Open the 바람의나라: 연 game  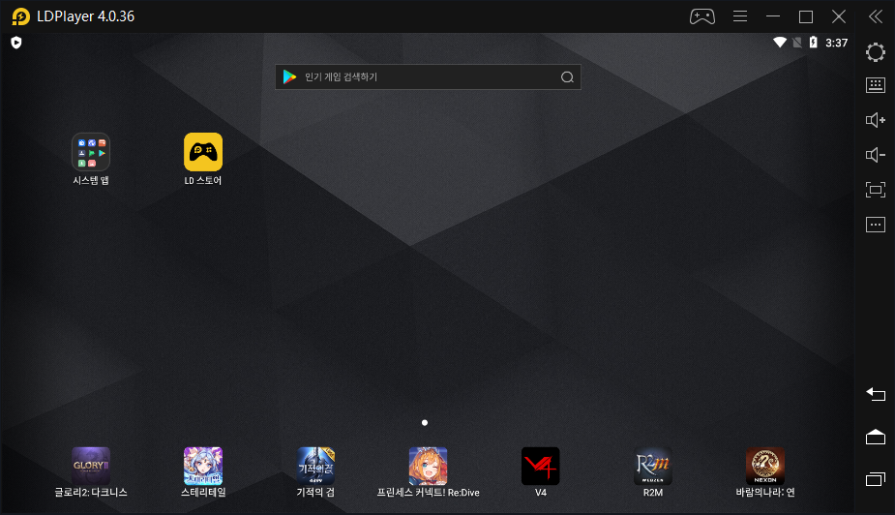click(x=765, y=466)
